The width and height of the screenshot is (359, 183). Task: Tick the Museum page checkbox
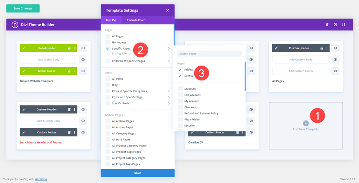pos(180,89)
